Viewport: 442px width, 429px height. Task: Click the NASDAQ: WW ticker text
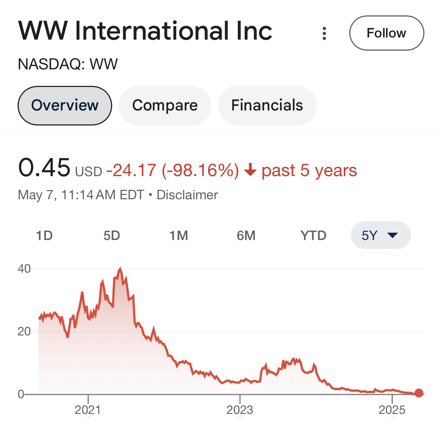click(68, 64)
